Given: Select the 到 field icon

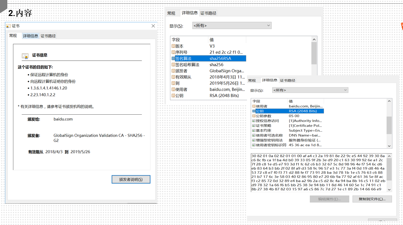Looking at the screenshot, I should 173,83.
